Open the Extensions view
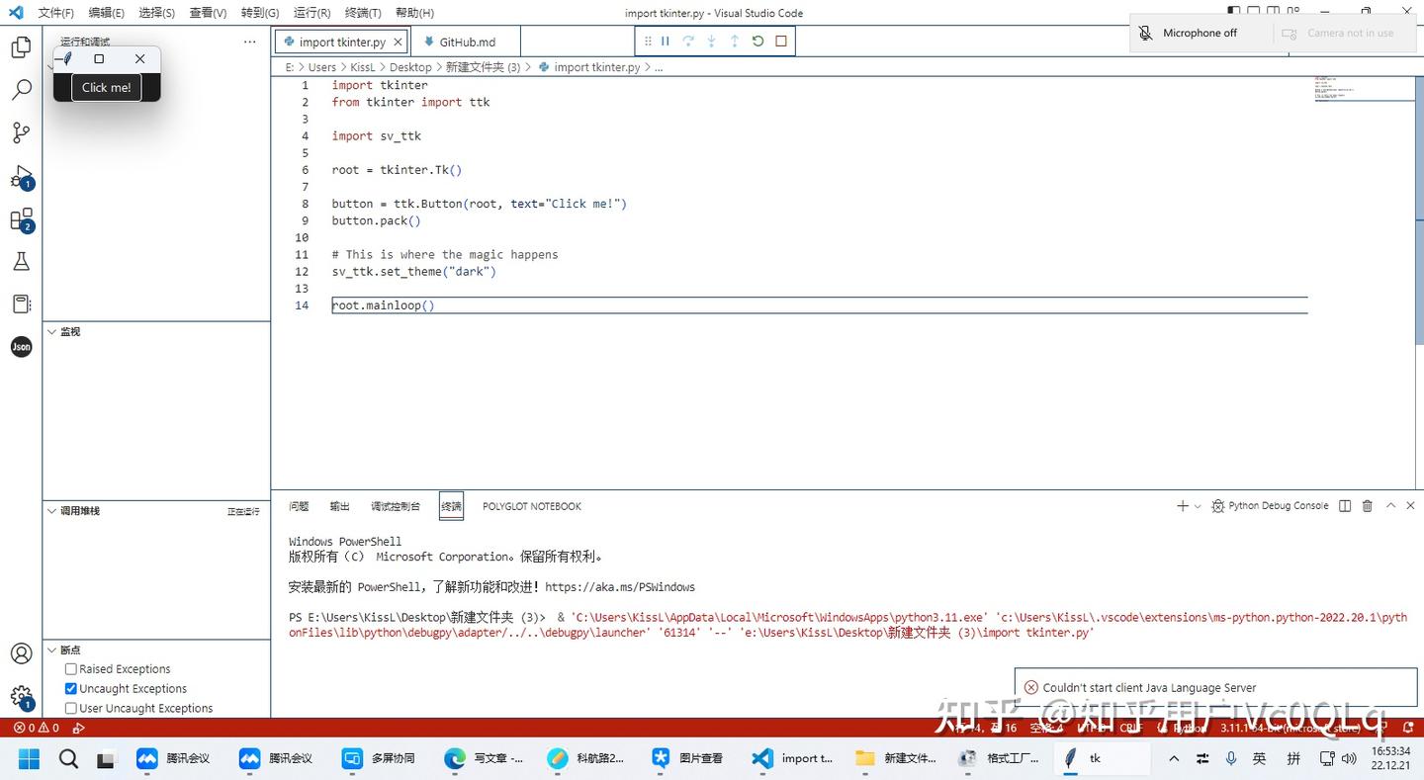This screenshot has height=780, width=1424. [22, 219]
